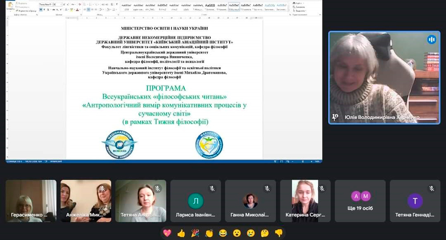Click the Borders icon in Paragraph group
Viewport: 446px width, 240px height.
pyautogui.click(x=114, y=10)
